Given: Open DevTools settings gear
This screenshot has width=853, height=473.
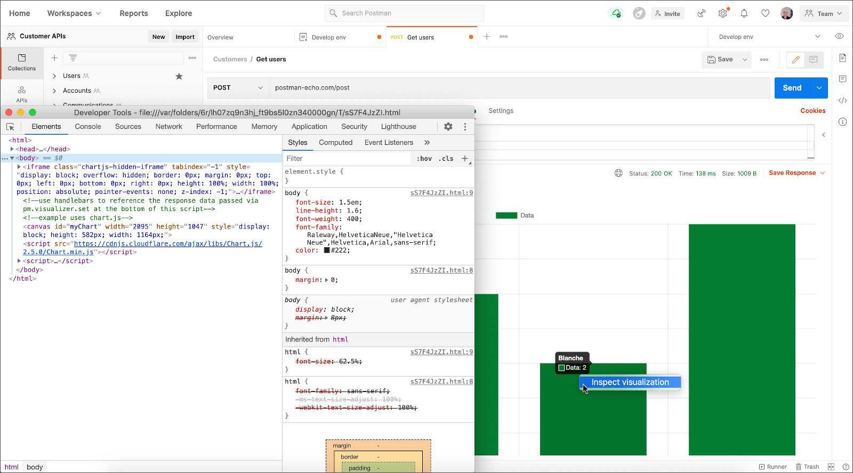Looking at the screenshot, I should (x=448, y=127).
